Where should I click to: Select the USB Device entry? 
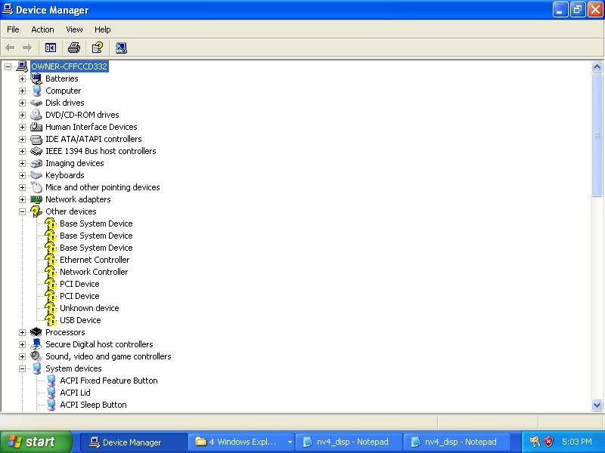pos(80,320)
